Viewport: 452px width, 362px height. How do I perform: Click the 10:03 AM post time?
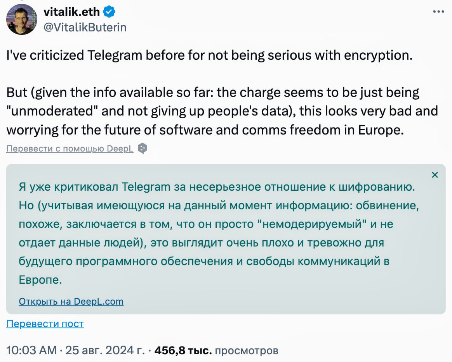coord(31,351)
